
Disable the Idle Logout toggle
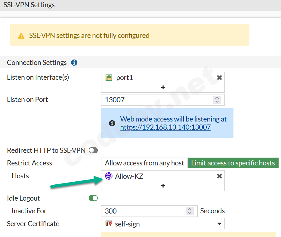pyautogui.click(x=93, y=198)
